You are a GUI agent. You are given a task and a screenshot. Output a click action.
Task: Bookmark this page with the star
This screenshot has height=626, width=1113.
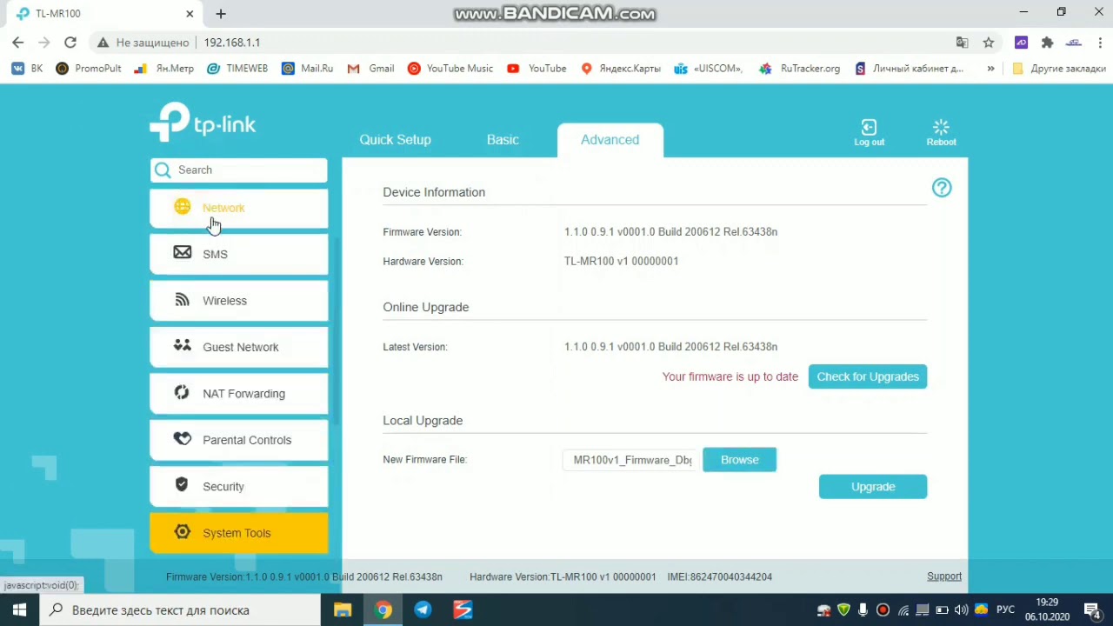point(989,43)
